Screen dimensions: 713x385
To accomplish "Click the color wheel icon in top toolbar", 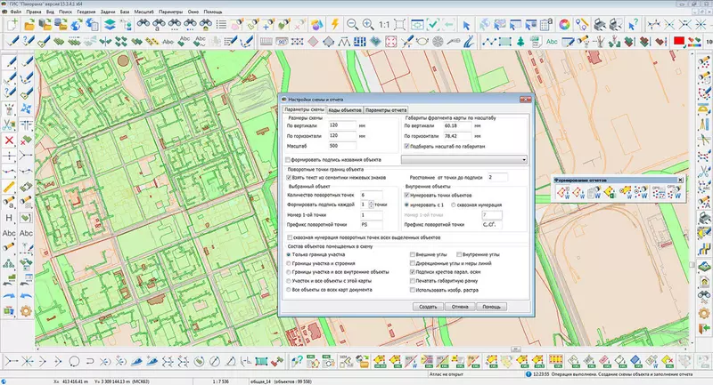I will click(563, 25).
